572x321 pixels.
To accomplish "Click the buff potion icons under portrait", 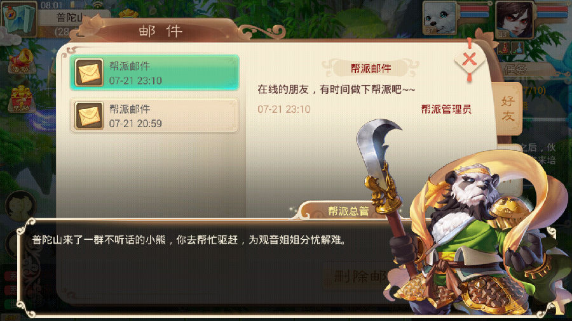I will 512,48.
